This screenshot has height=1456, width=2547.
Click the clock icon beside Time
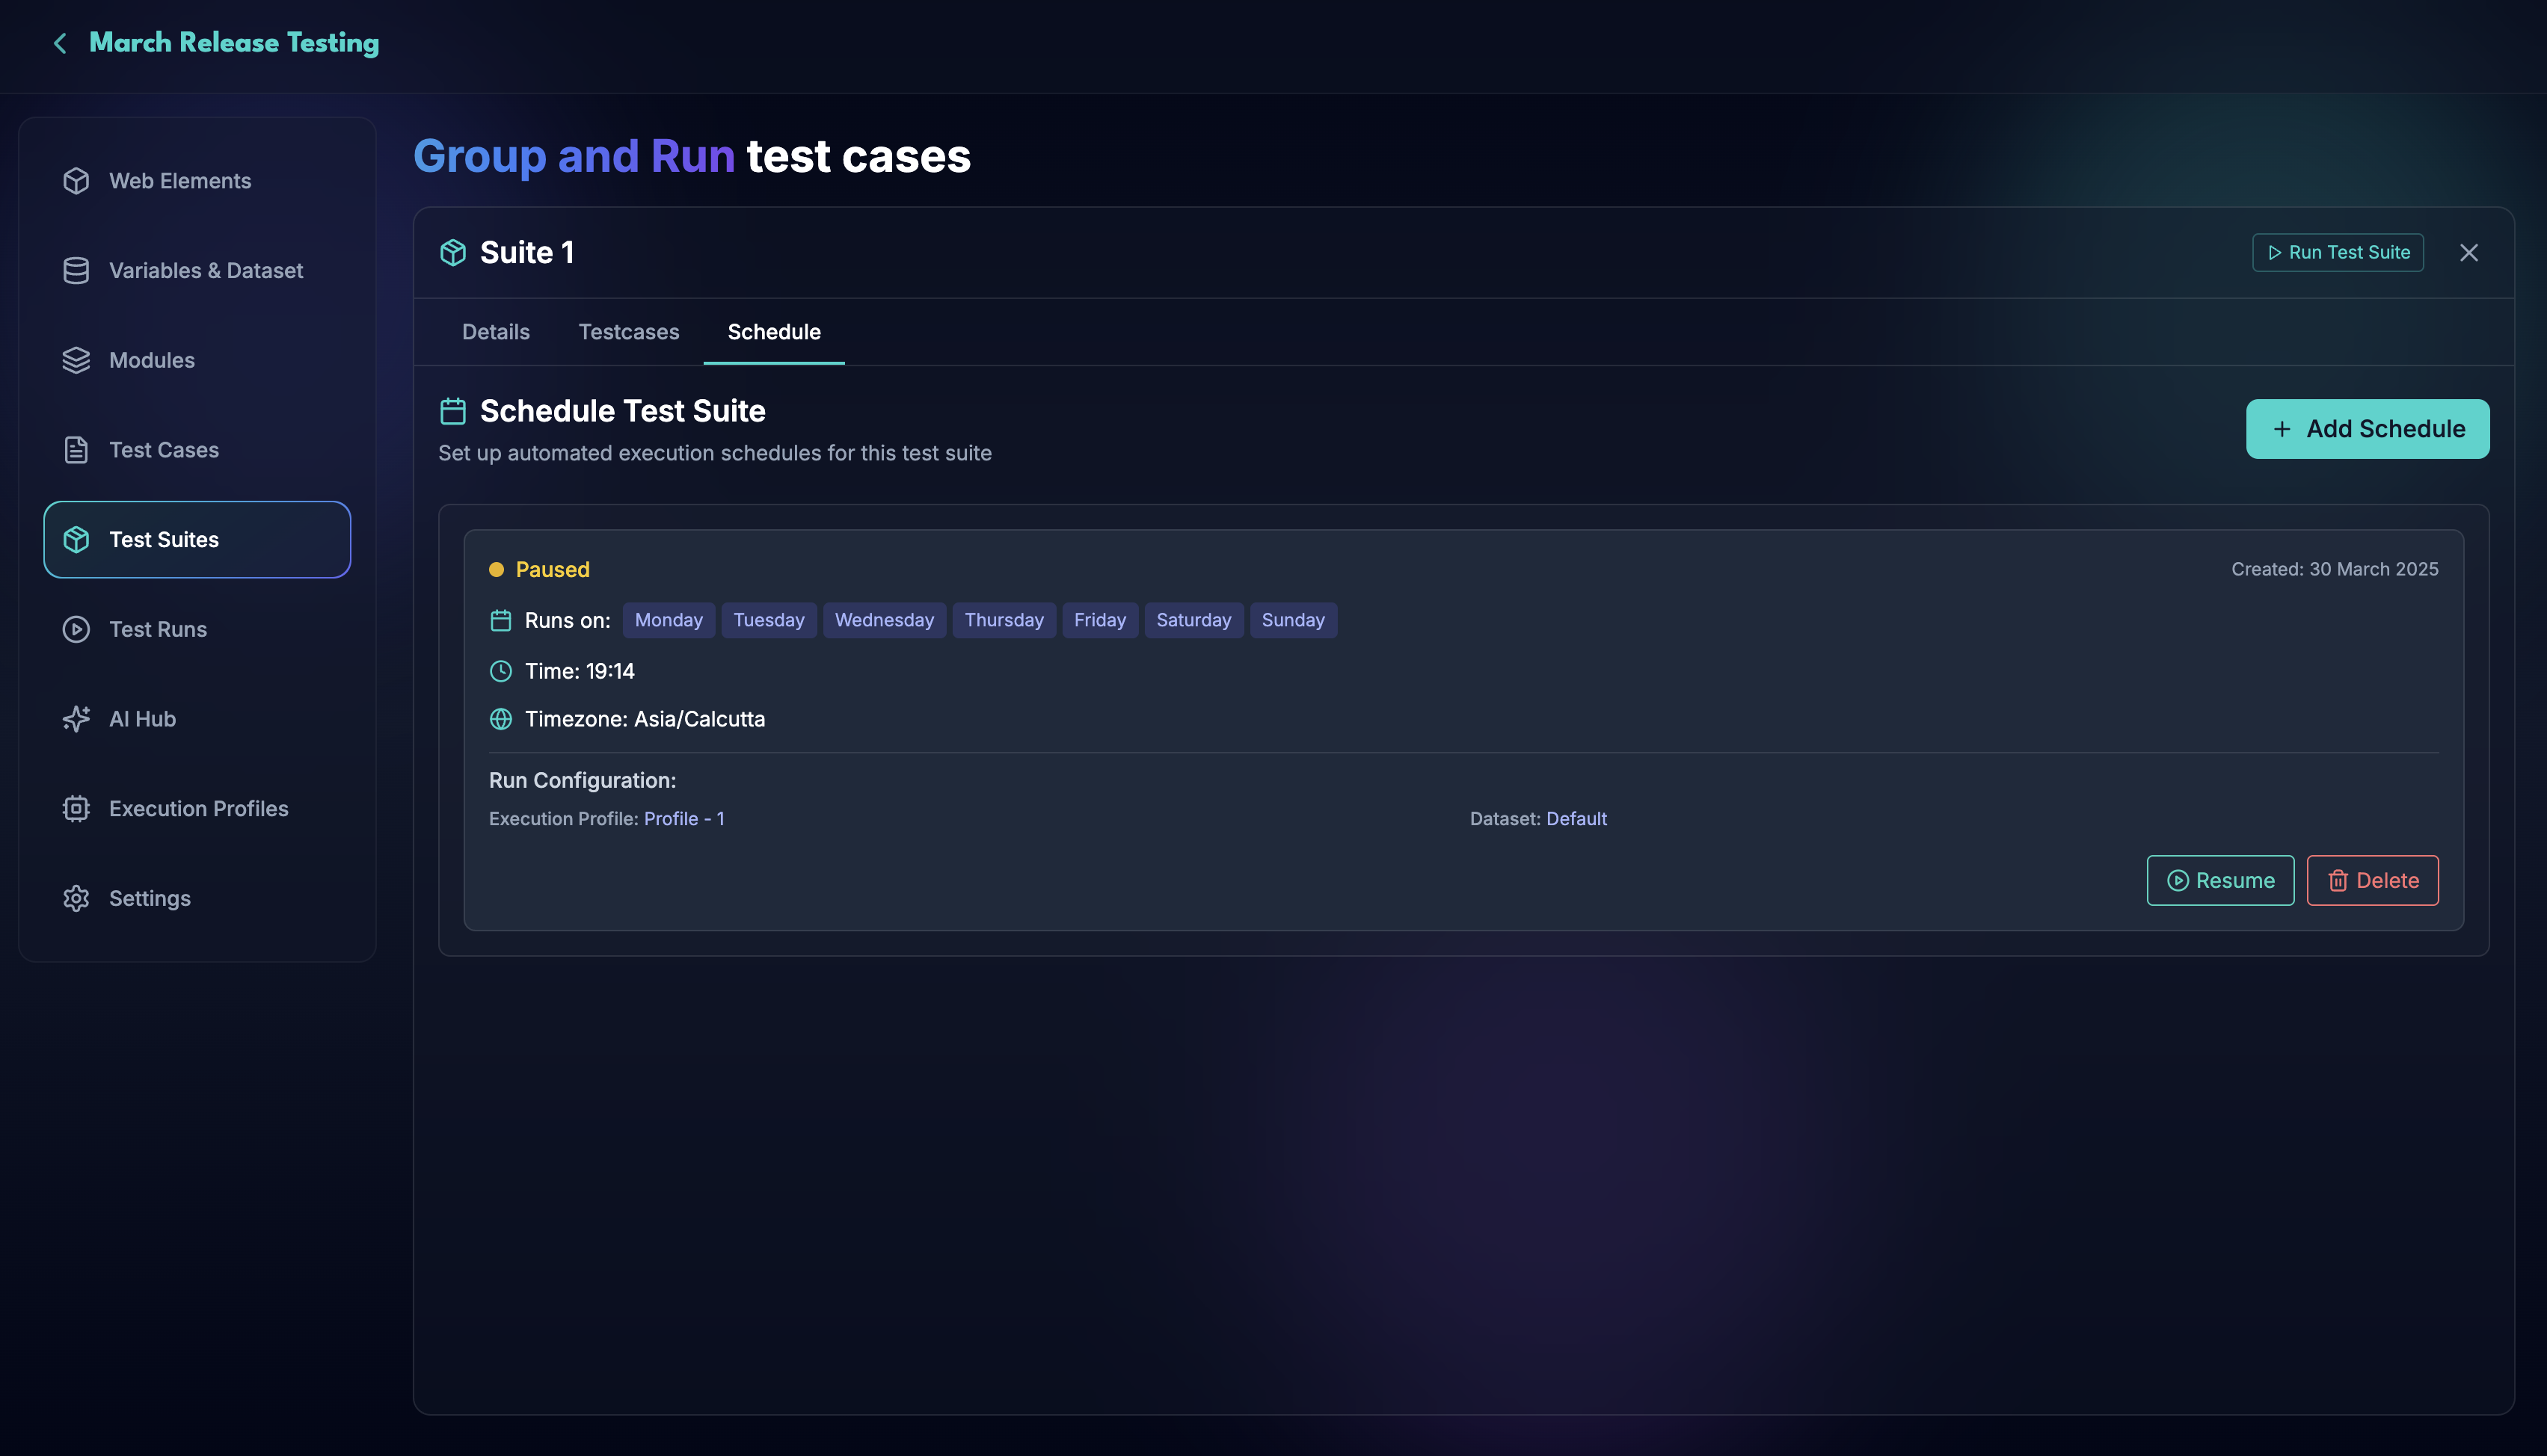[x=501, y=671]
